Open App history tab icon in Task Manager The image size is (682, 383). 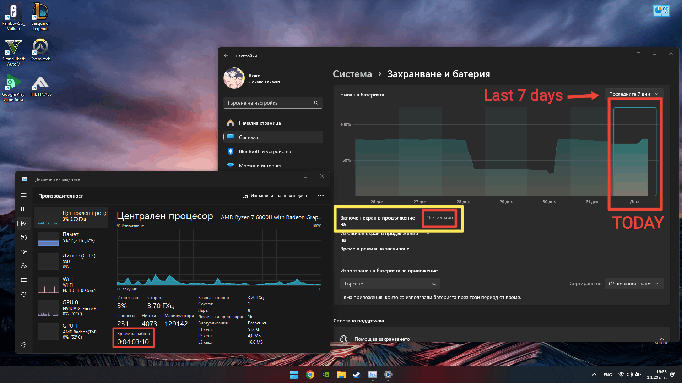(24, 238)
